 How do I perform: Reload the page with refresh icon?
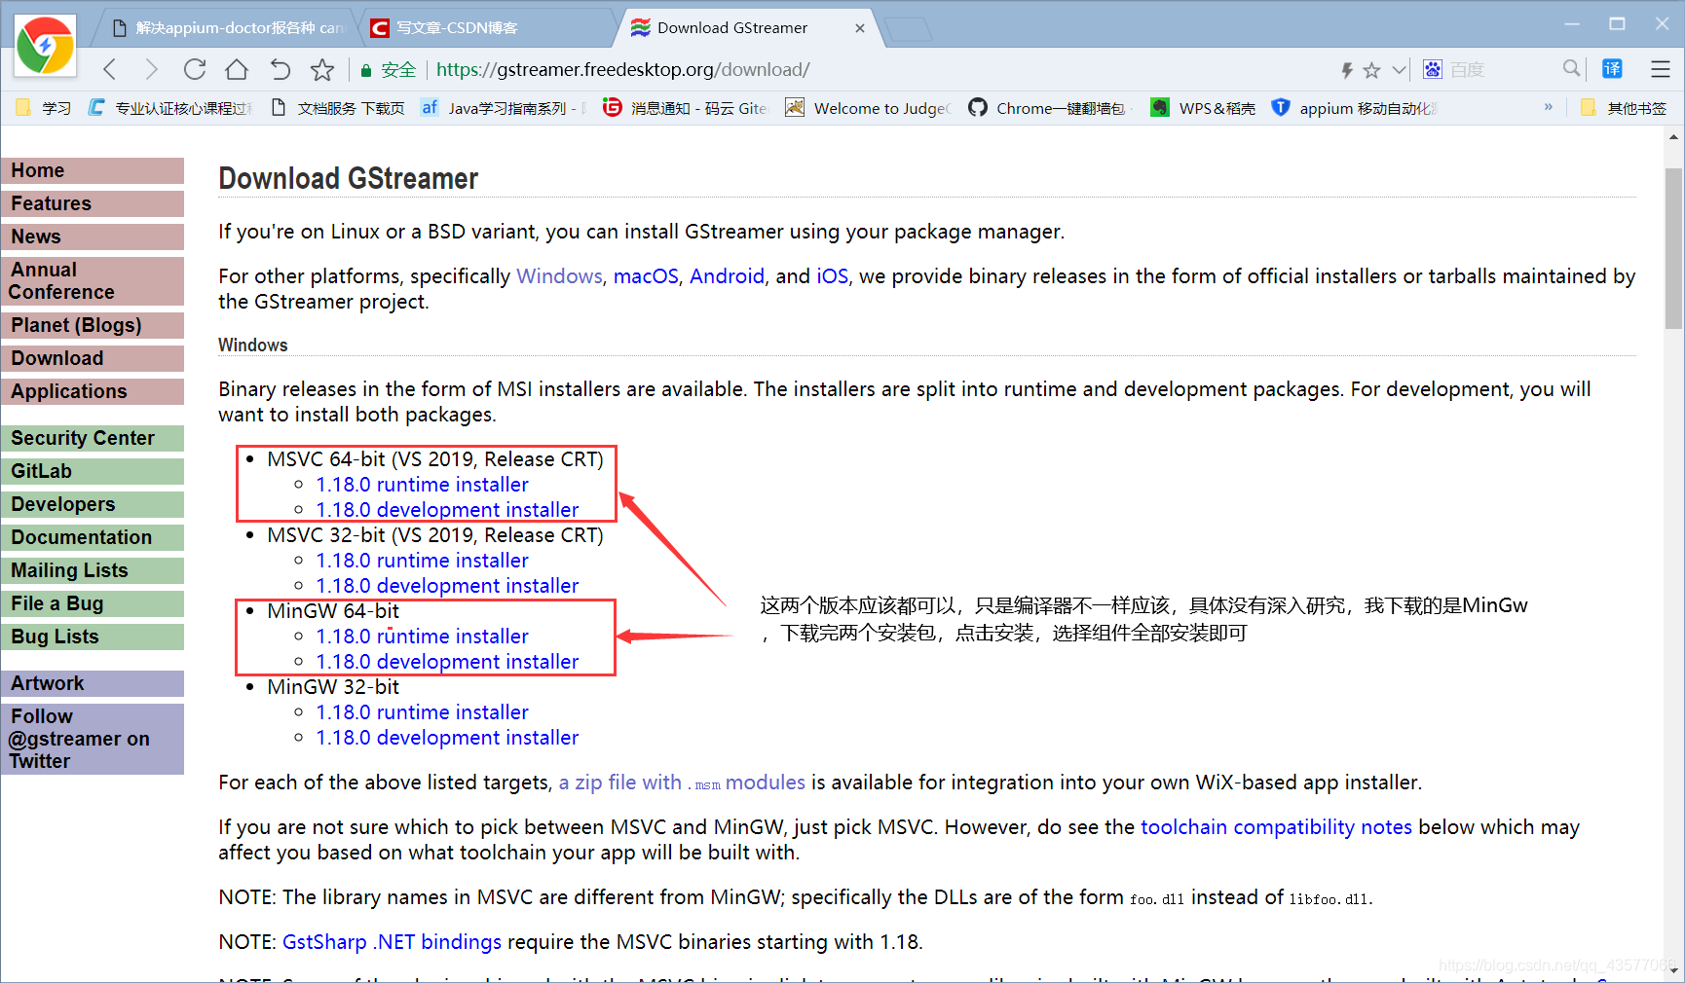195,69
